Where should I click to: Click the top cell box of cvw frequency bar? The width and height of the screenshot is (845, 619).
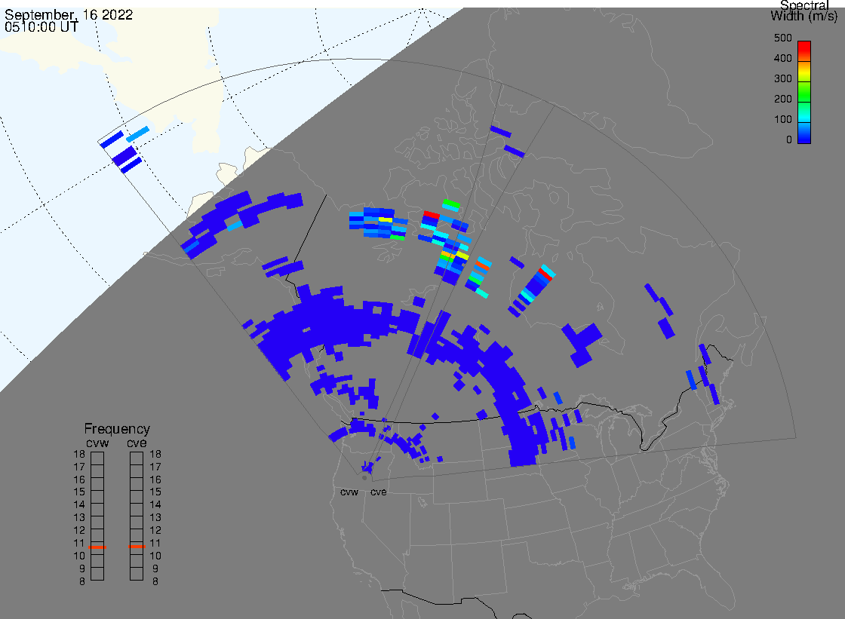[97, 458]
